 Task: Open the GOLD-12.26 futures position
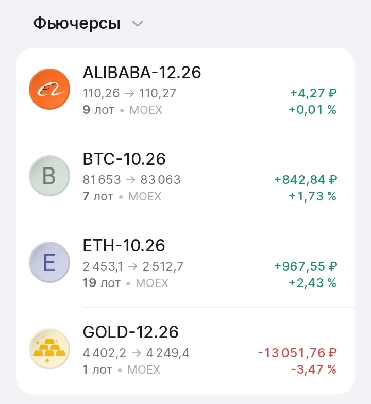point(185,350)
